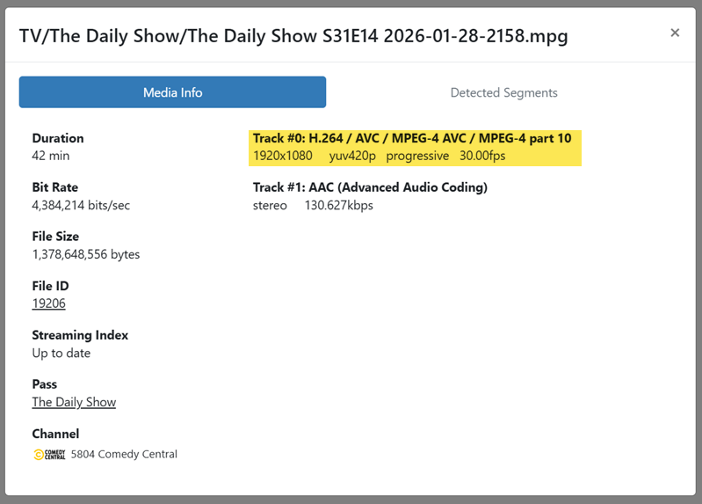Follow The Daily Show pass link
The width and height of the screenshot is (702, 504).
pos(74,402)
